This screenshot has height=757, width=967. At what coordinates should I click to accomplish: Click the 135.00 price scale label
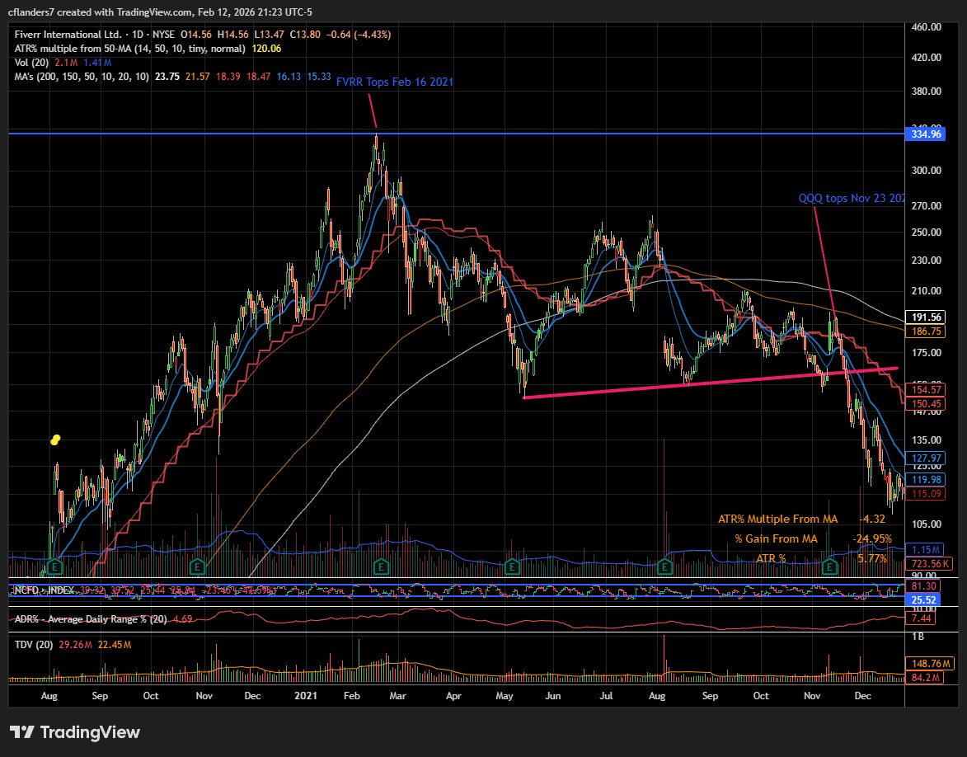[x=927, y=440]
